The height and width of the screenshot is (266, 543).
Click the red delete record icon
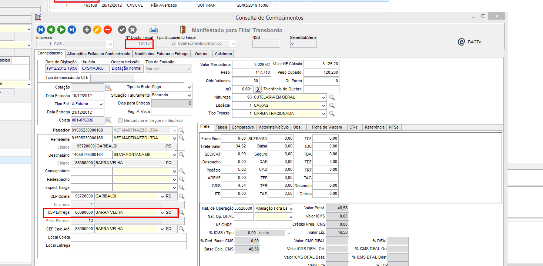click(x=108, y=30)
